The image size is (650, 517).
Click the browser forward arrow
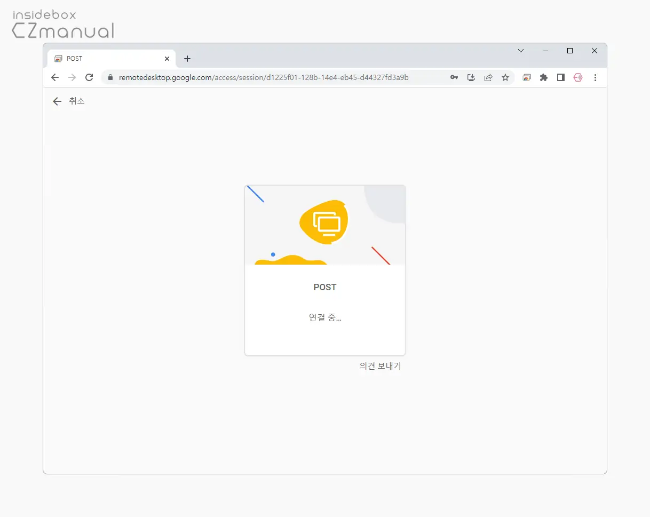[72, 77]
